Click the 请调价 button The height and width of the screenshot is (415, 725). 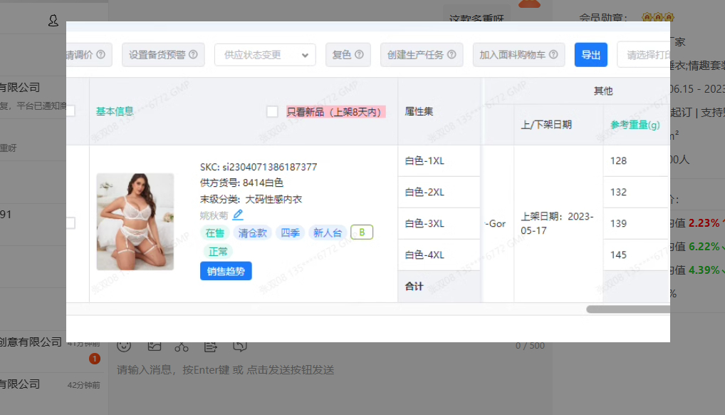89,55
